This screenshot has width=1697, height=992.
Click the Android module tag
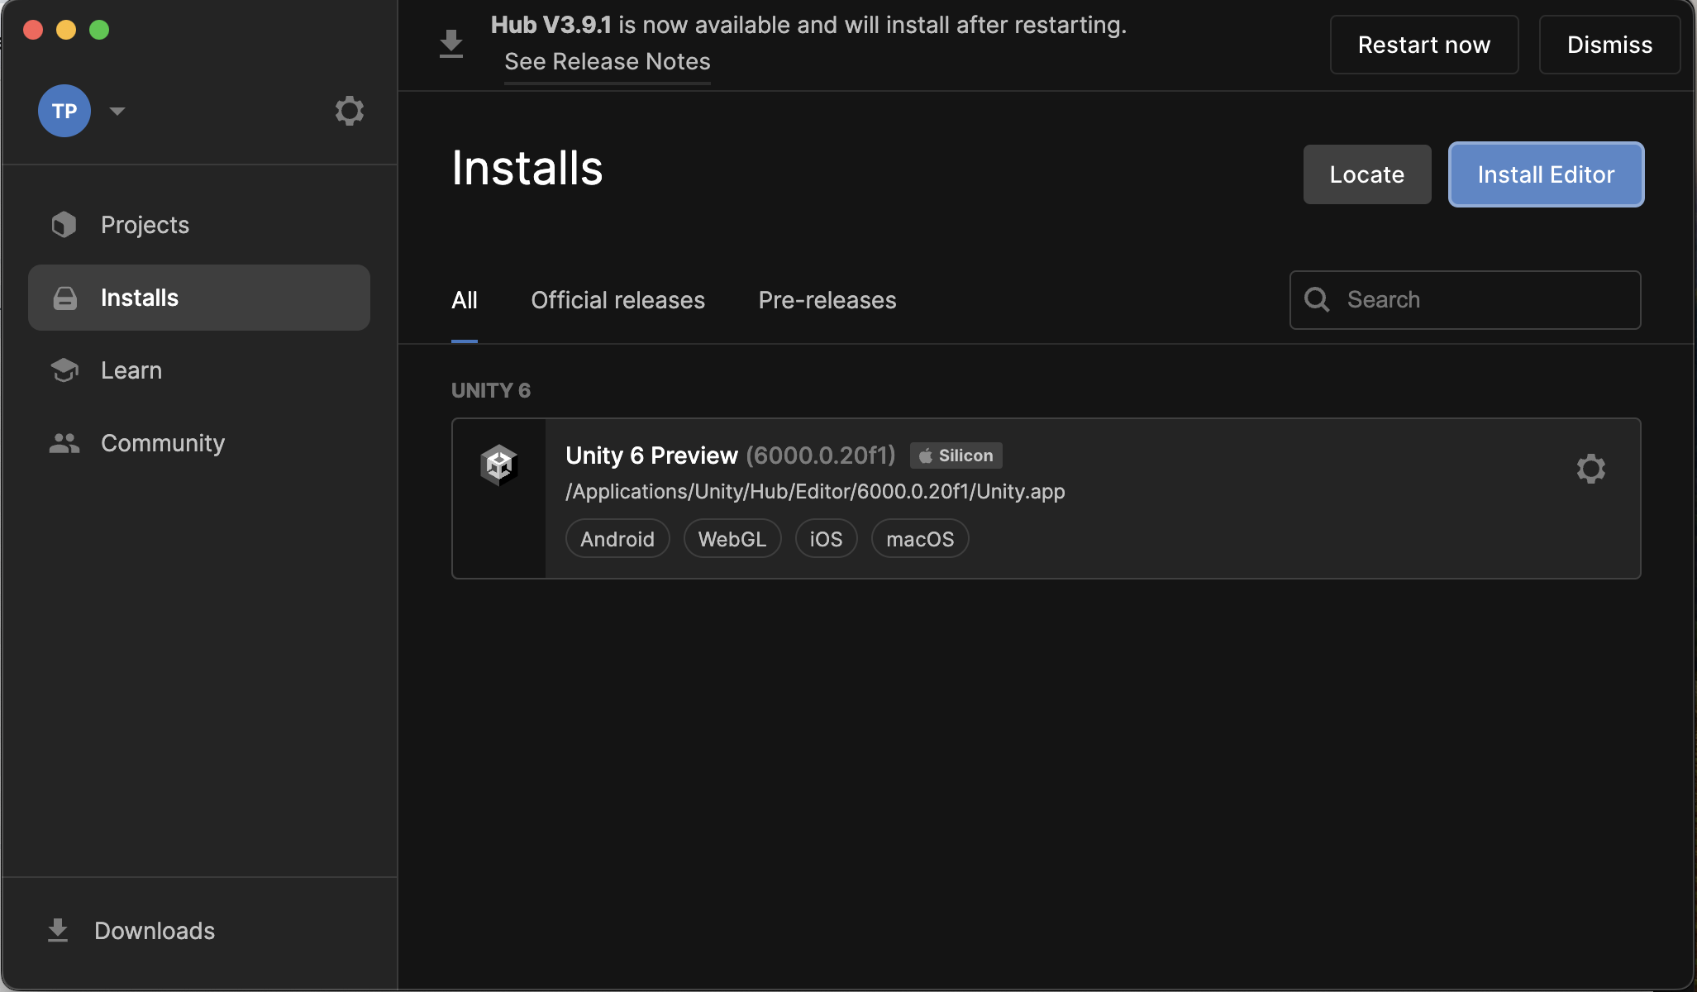(617, 539)
